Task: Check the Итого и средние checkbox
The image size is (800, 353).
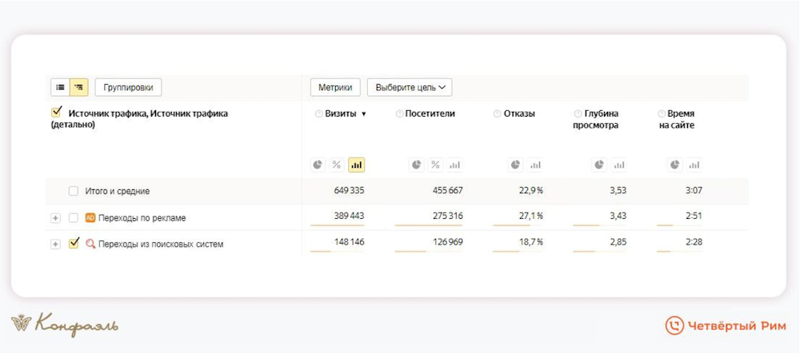Action: point(74,192)
